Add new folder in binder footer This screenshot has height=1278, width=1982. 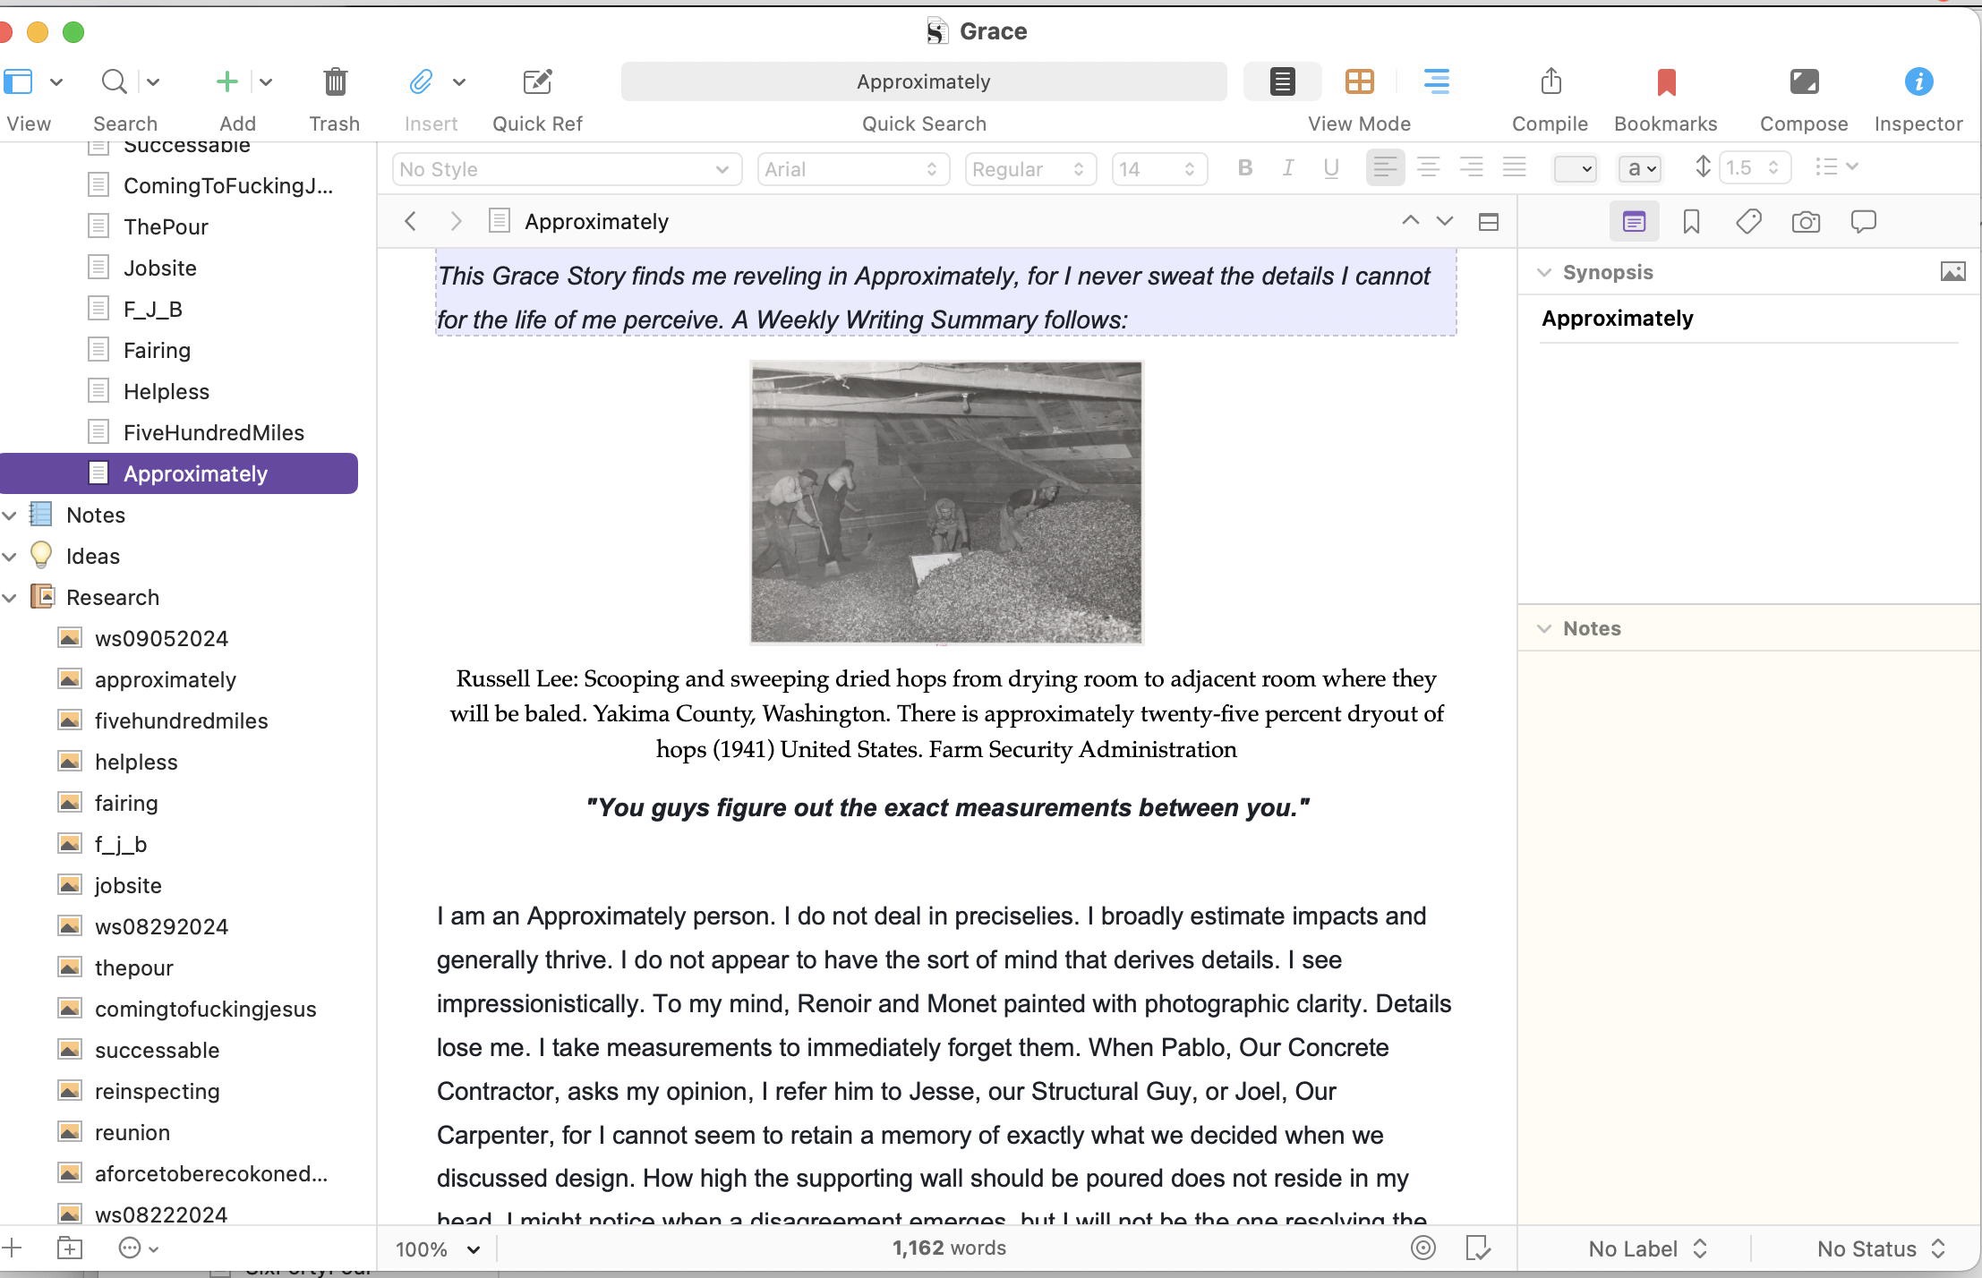coord(70,1248)
